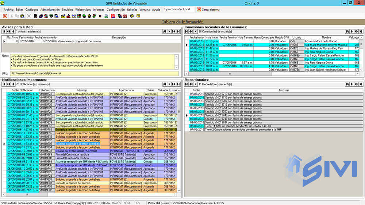
Task: Click inside the yellow Notas text box
Action: (92, 62)
